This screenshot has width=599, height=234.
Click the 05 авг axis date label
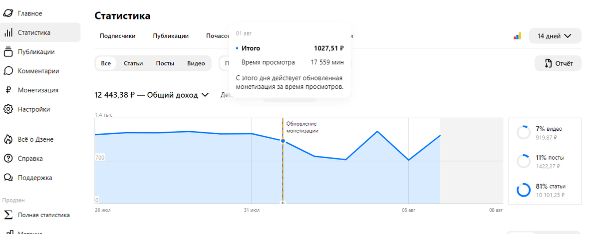pos(408,210)
